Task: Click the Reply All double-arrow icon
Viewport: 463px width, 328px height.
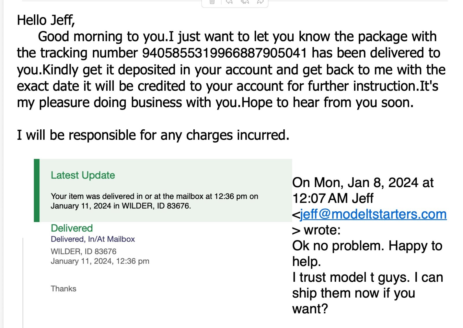Action: coord(245,2)
